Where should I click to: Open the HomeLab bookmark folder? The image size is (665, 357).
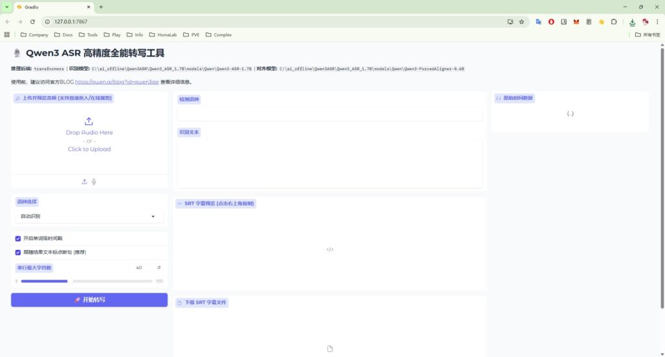point(163,35)
